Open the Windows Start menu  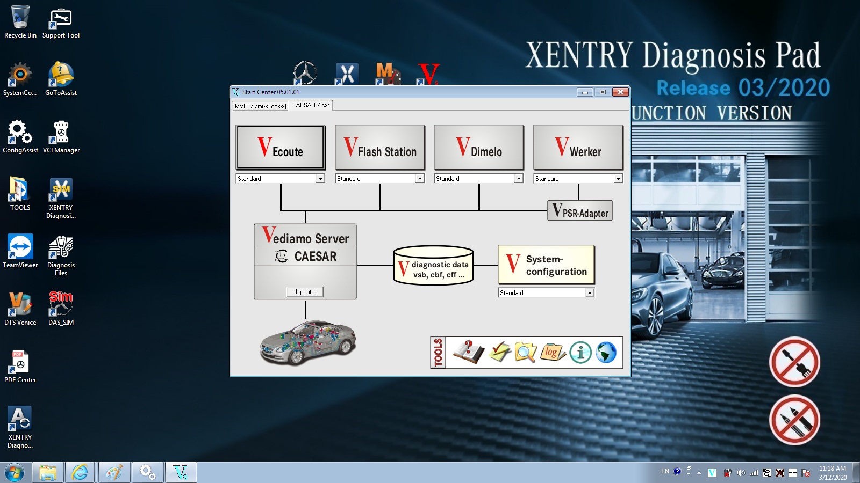pyautogui.click(x=15, y=472)
